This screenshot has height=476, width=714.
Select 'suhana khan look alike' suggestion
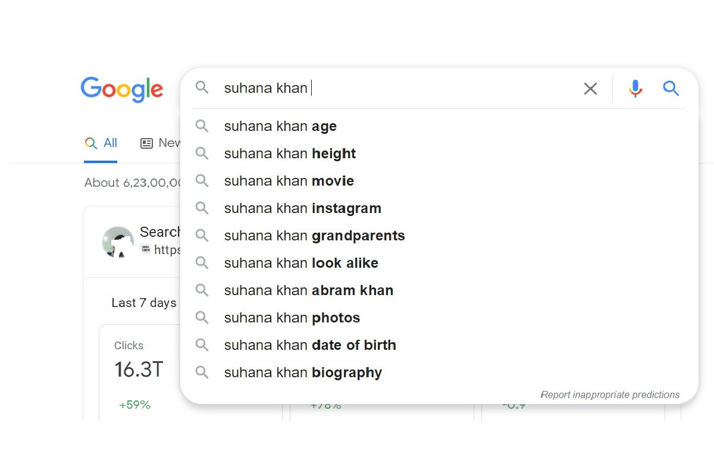[x=301, y=263]
